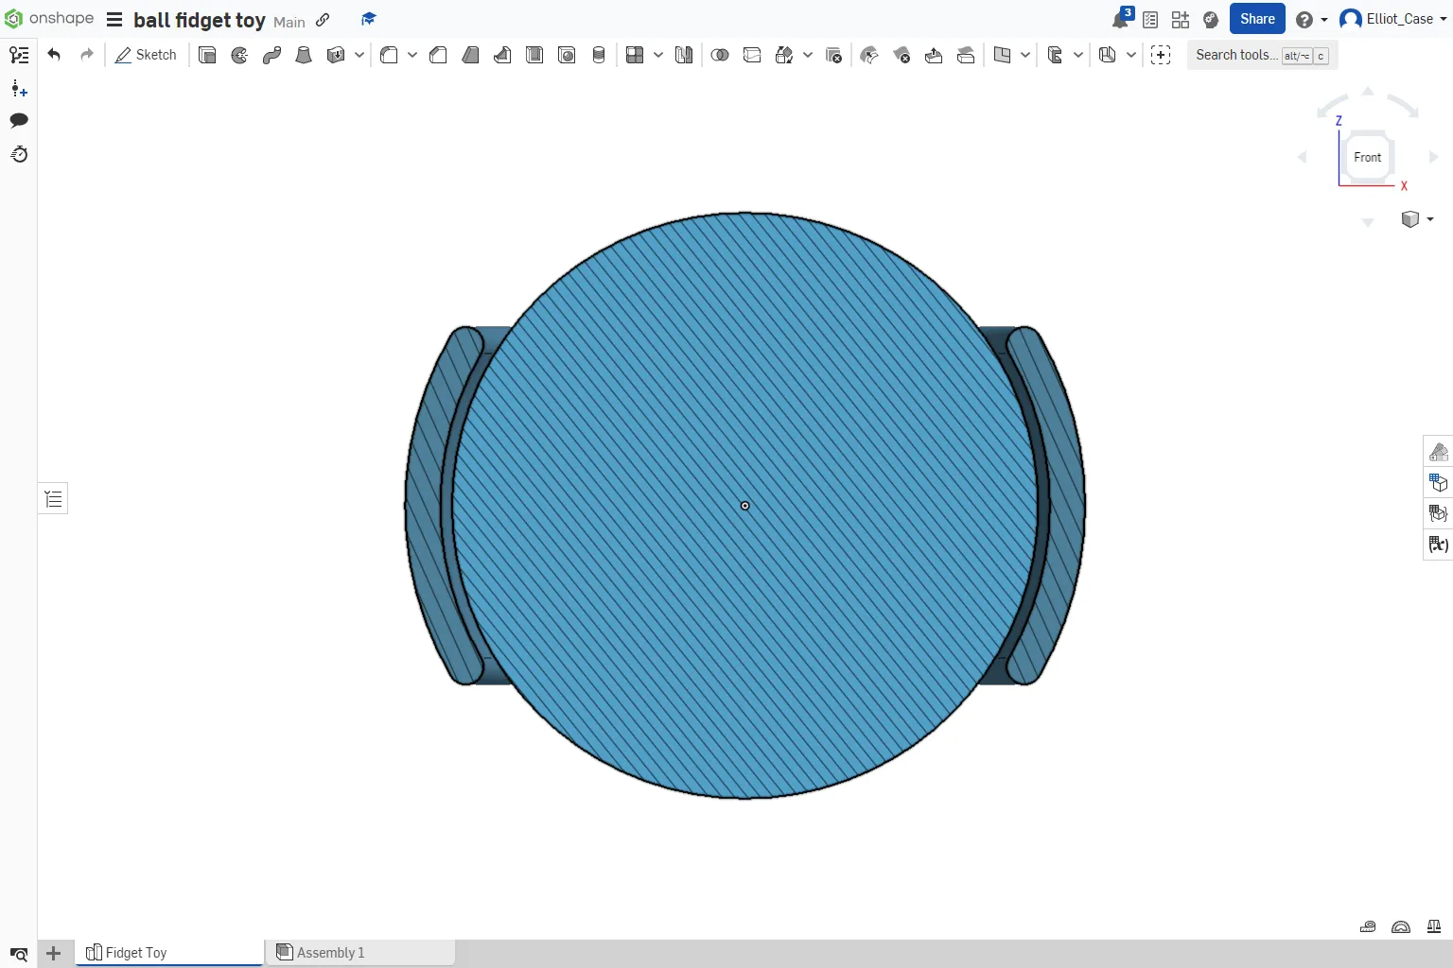The image size is (1453, 968).
Task: Open the Elliot_Case account menu
Action: 1395,19
